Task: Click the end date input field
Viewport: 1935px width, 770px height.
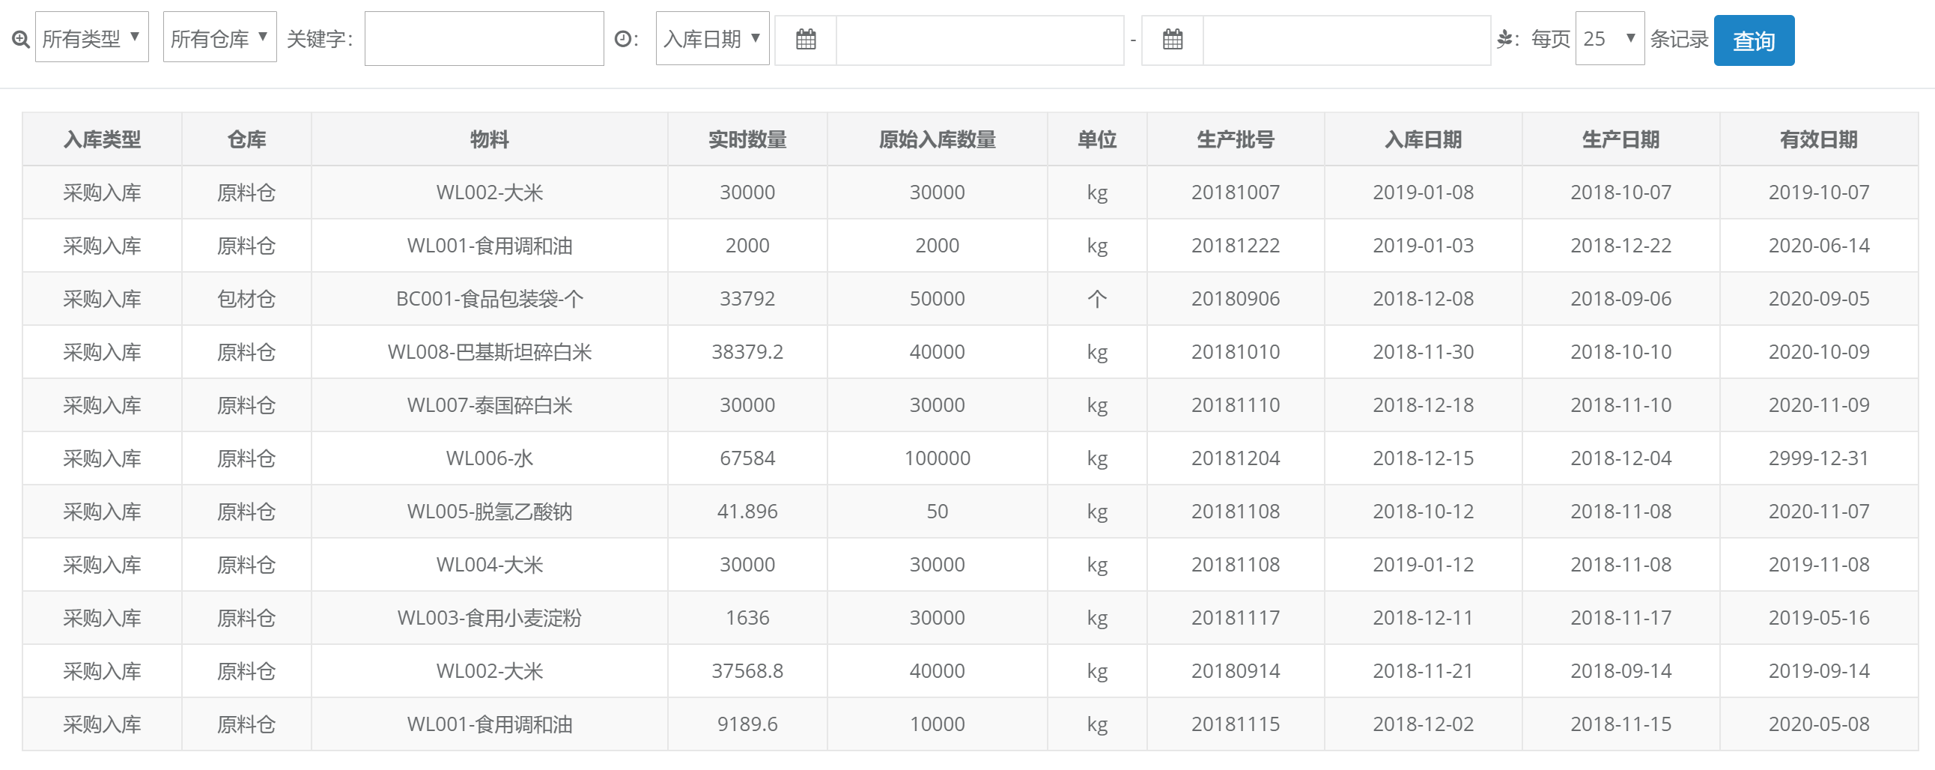Action: pos(1346,40)
